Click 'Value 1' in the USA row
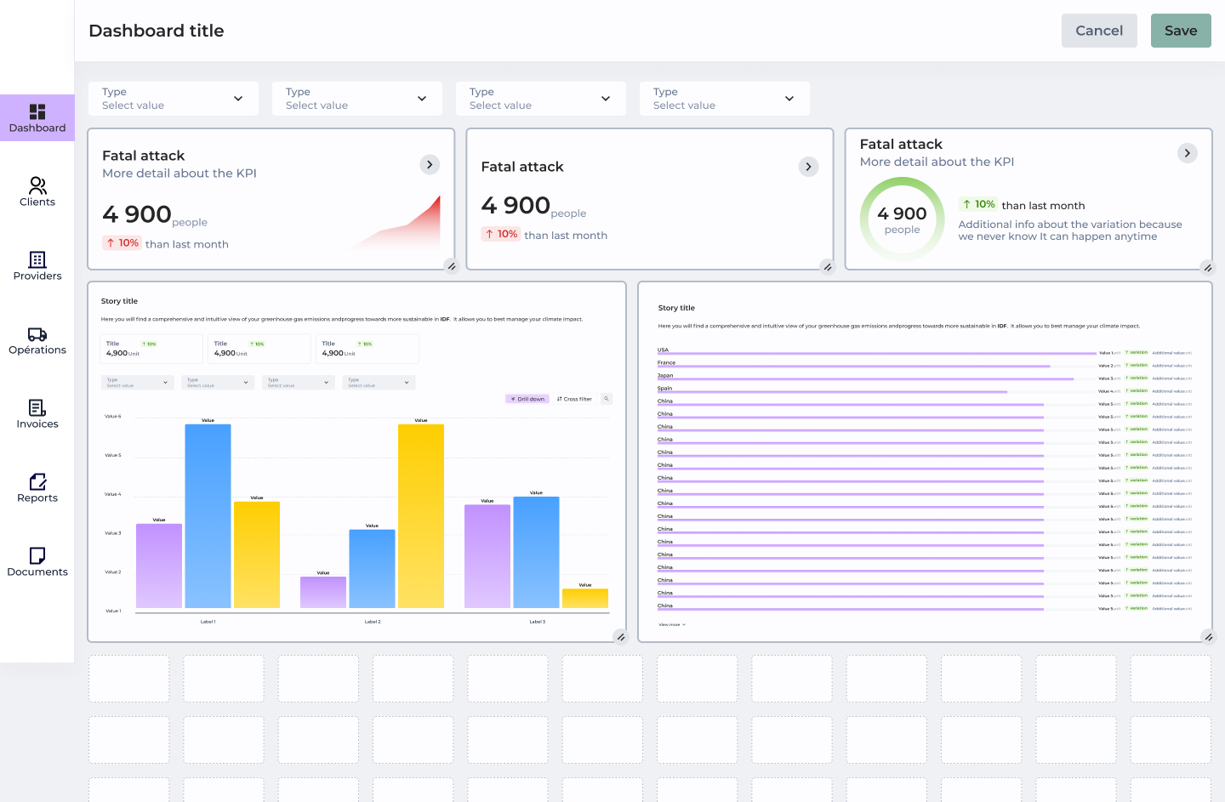The height and width of the screenshot is (802, 1225). [1105, 353]
